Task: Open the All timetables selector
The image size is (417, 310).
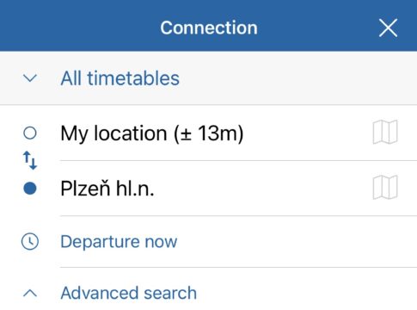Action: coord(208,78)
